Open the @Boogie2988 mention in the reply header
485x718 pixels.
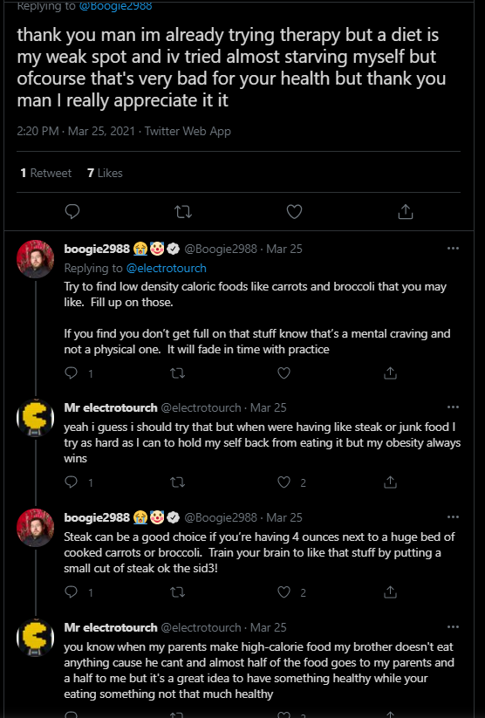coord(115,6)
